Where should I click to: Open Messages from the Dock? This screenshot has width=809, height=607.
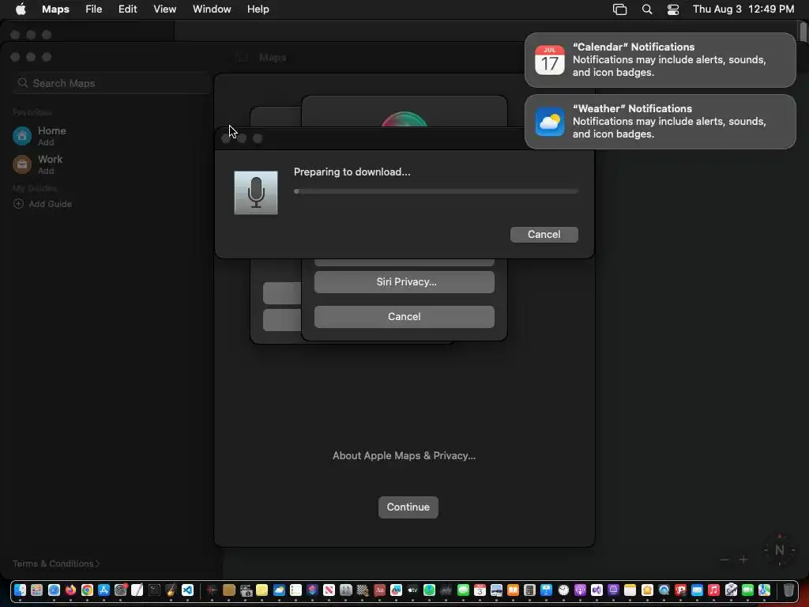click(x=463, y=590)
